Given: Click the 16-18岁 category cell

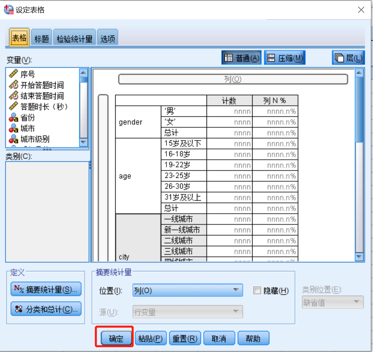Looking at the screenshot, I should pyautogui.click(x=184, y=154).
